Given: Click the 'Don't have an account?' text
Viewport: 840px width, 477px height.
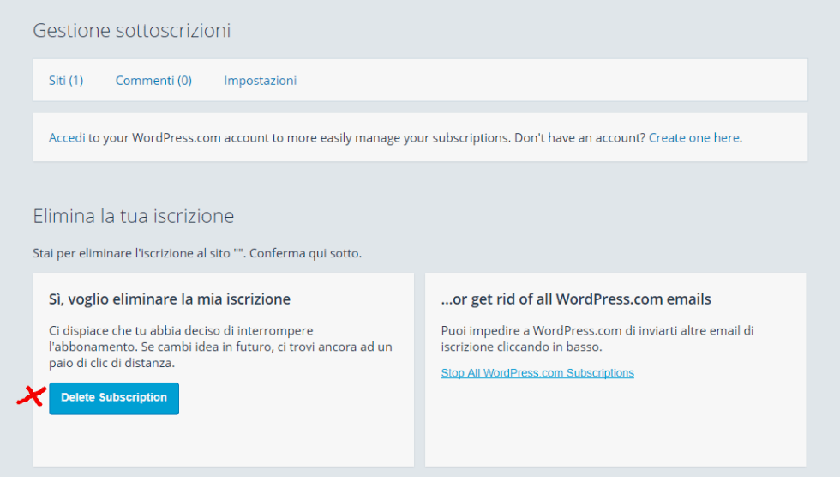Looking at the screenshot, I should click(x=579, y=137).
